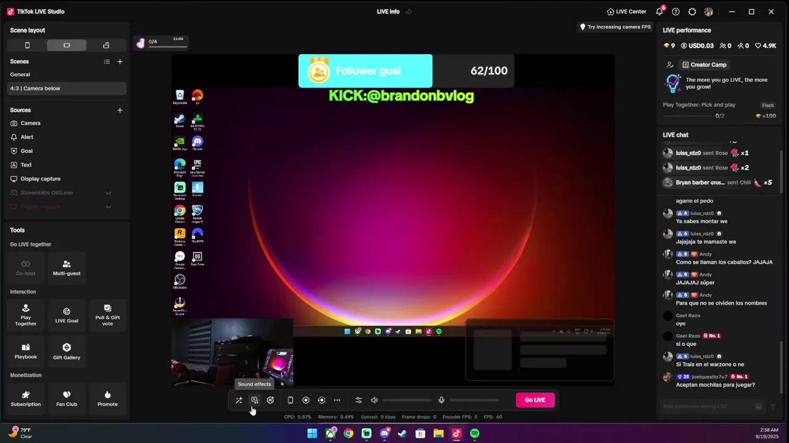Mute the speaker output
The image size is (789, 443).
(x=374, y=400)
